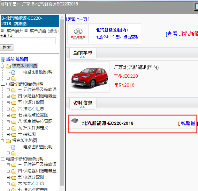Open the 线路图 link for EC220-2018
The width and height of the screenshot is (198, 191).
point(188,123)
